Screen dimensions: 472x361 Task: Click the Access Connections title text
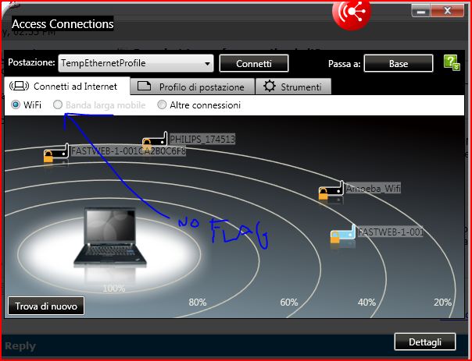pyautogui.click(x=63, y=23)
